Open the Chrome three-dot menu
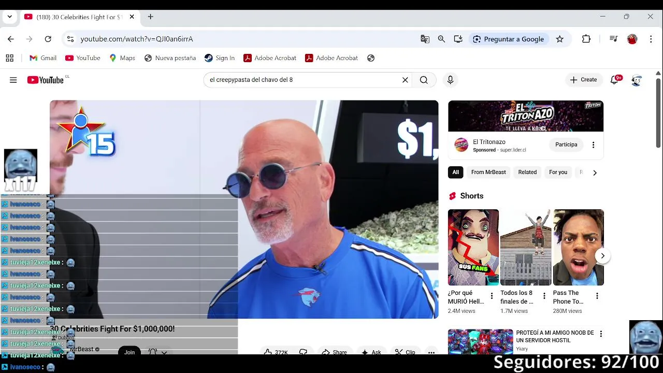Image resolution: width=663 pixels, height=373 pixels. coord(651,39)
